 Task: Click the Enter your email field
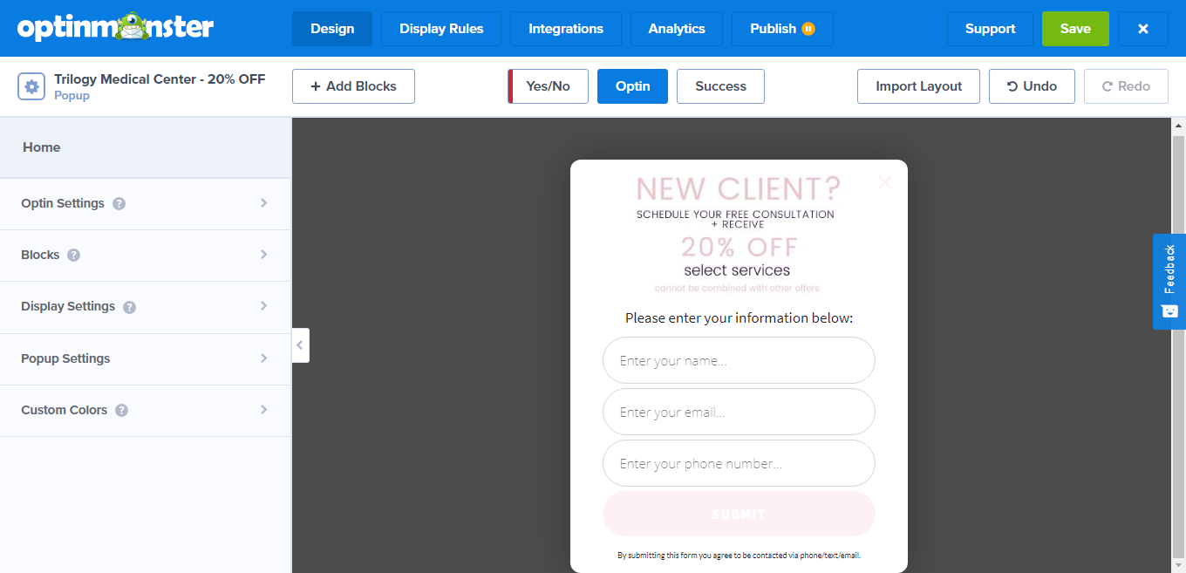pos(739,412)
